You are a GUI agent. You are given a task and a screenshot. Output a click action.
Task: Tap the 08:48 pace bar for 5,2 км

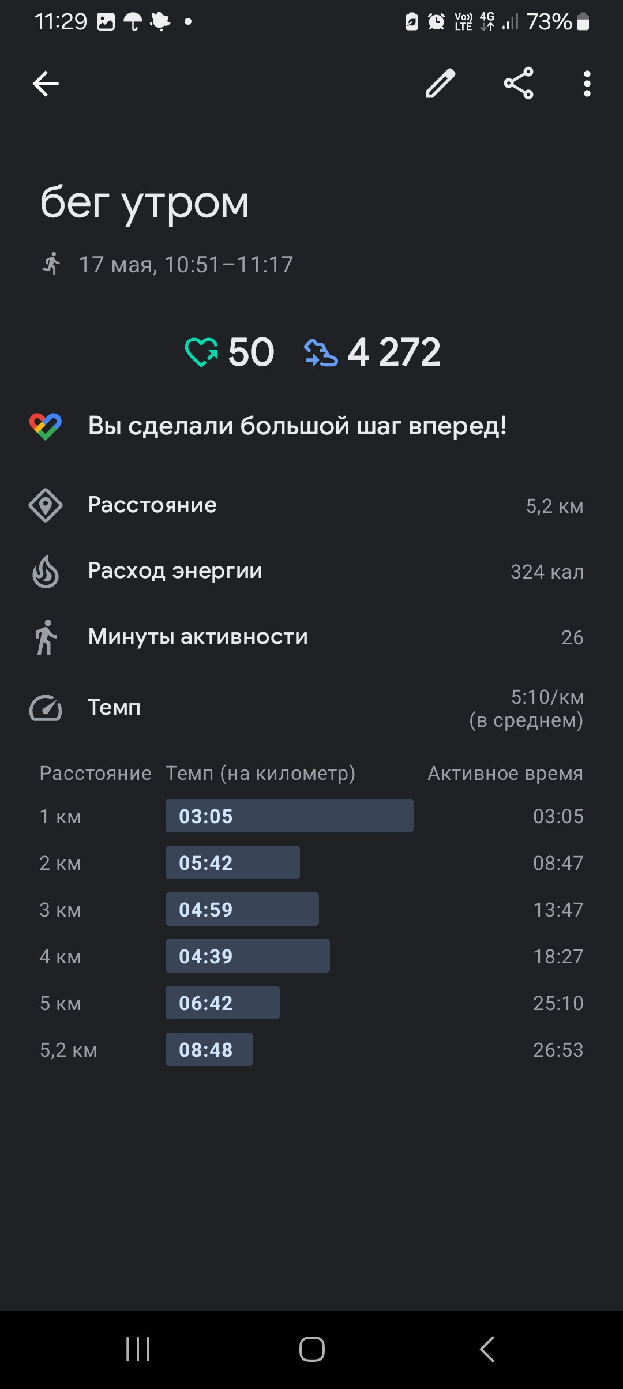(x=209, y=1049)
